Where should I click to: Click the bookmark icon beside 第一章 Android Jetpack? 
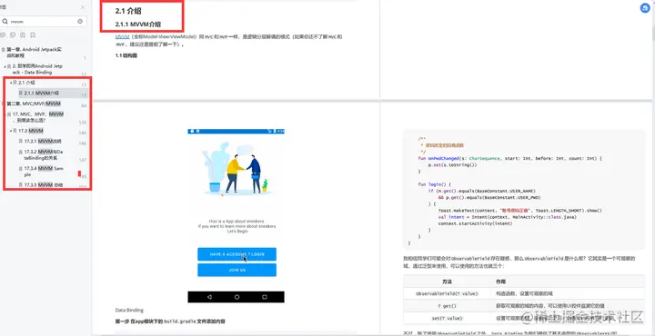4,50
